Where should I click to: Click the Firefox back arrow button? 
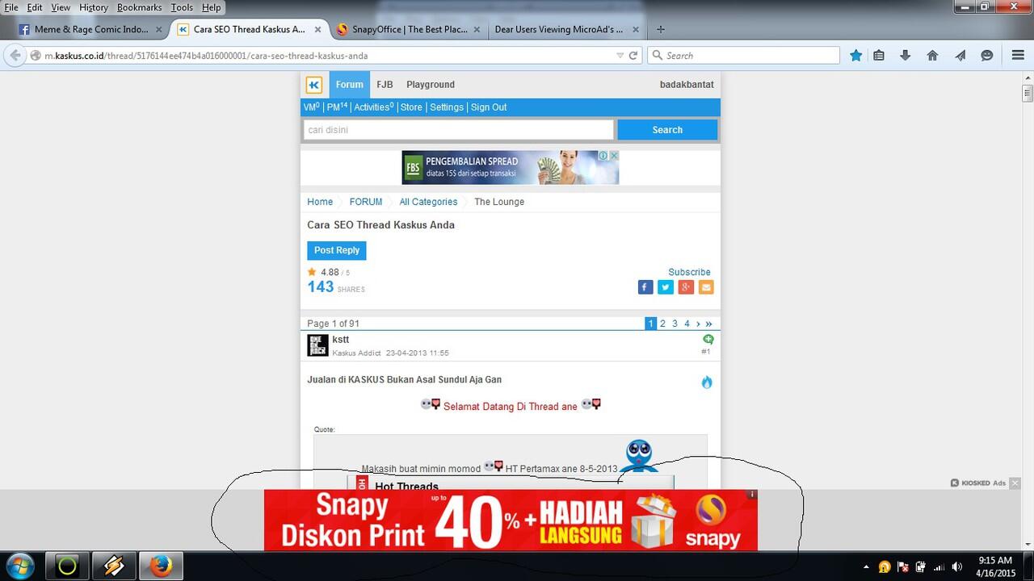tap(15, 56)
